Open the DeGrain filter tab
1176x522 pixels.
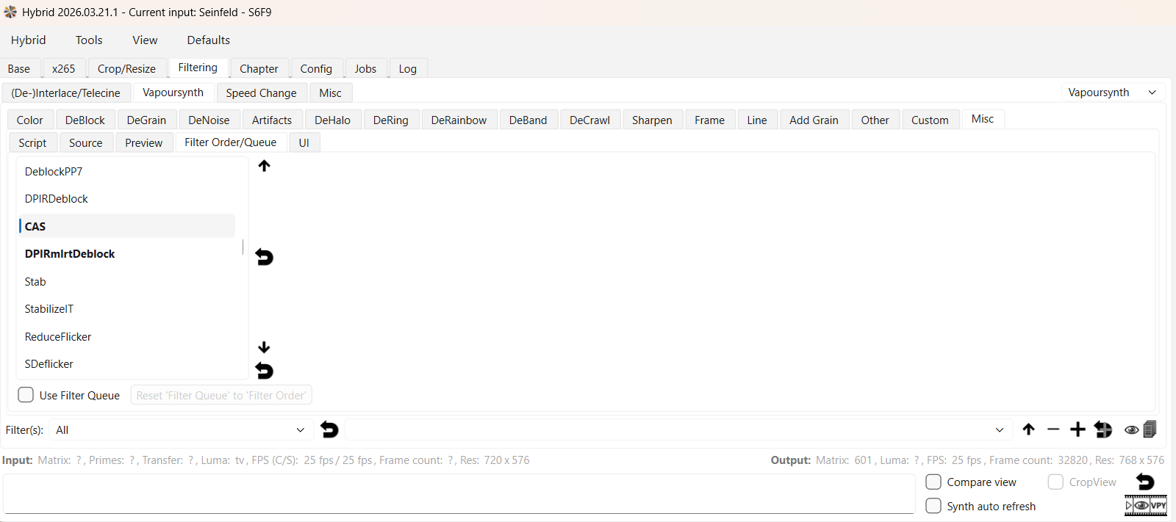[x=146, y=120]
